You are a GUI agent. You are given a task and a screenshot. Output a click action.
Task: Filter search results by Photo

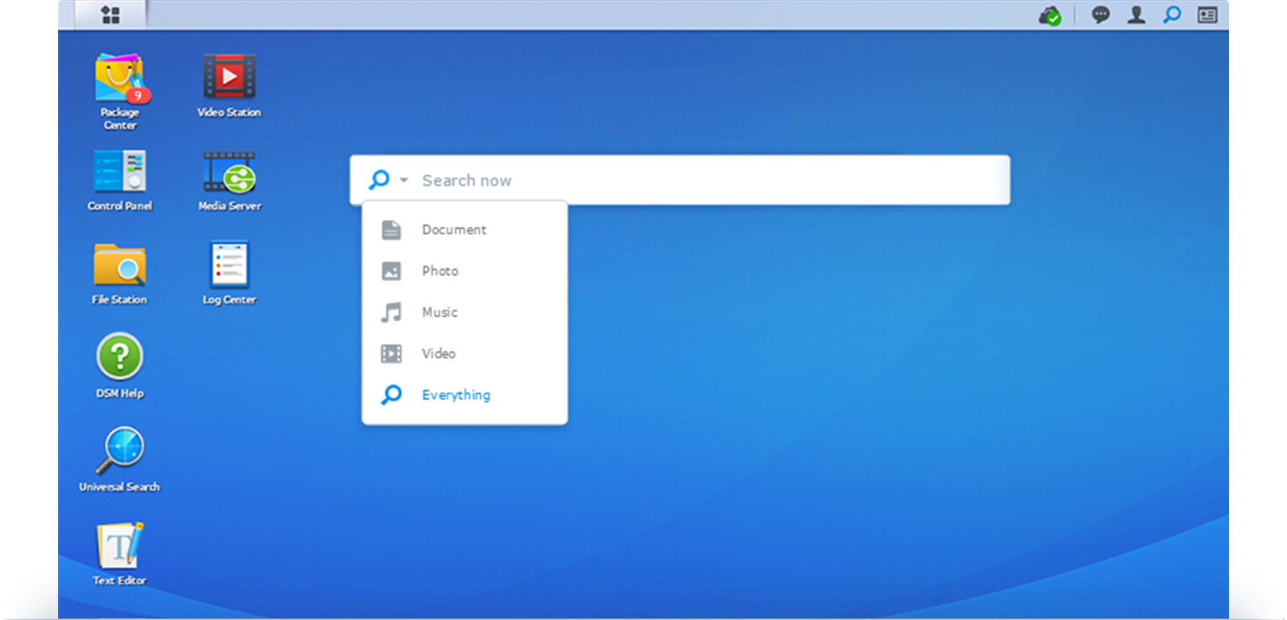click(x=440, y=271)
